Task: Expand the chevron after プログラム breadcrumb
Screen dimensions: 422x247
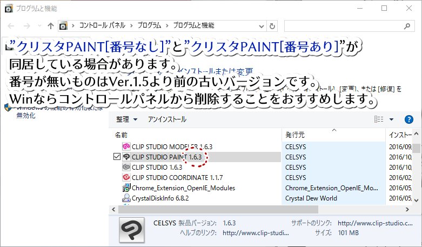Action: pos(167,26)
